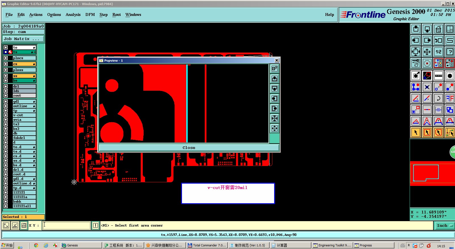
Task: Select the single-arrow pointer select tool
Action: [x=416, y=132]
